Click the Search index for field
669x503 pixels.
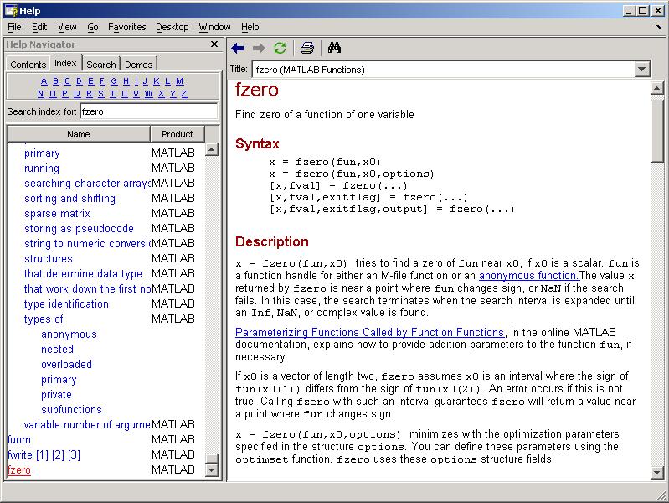[x=148, y=111]
